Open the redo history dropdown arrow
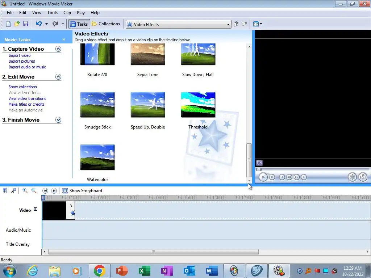Screen dimensions: 371x278 pyautogui.click(x=63, y=24)
